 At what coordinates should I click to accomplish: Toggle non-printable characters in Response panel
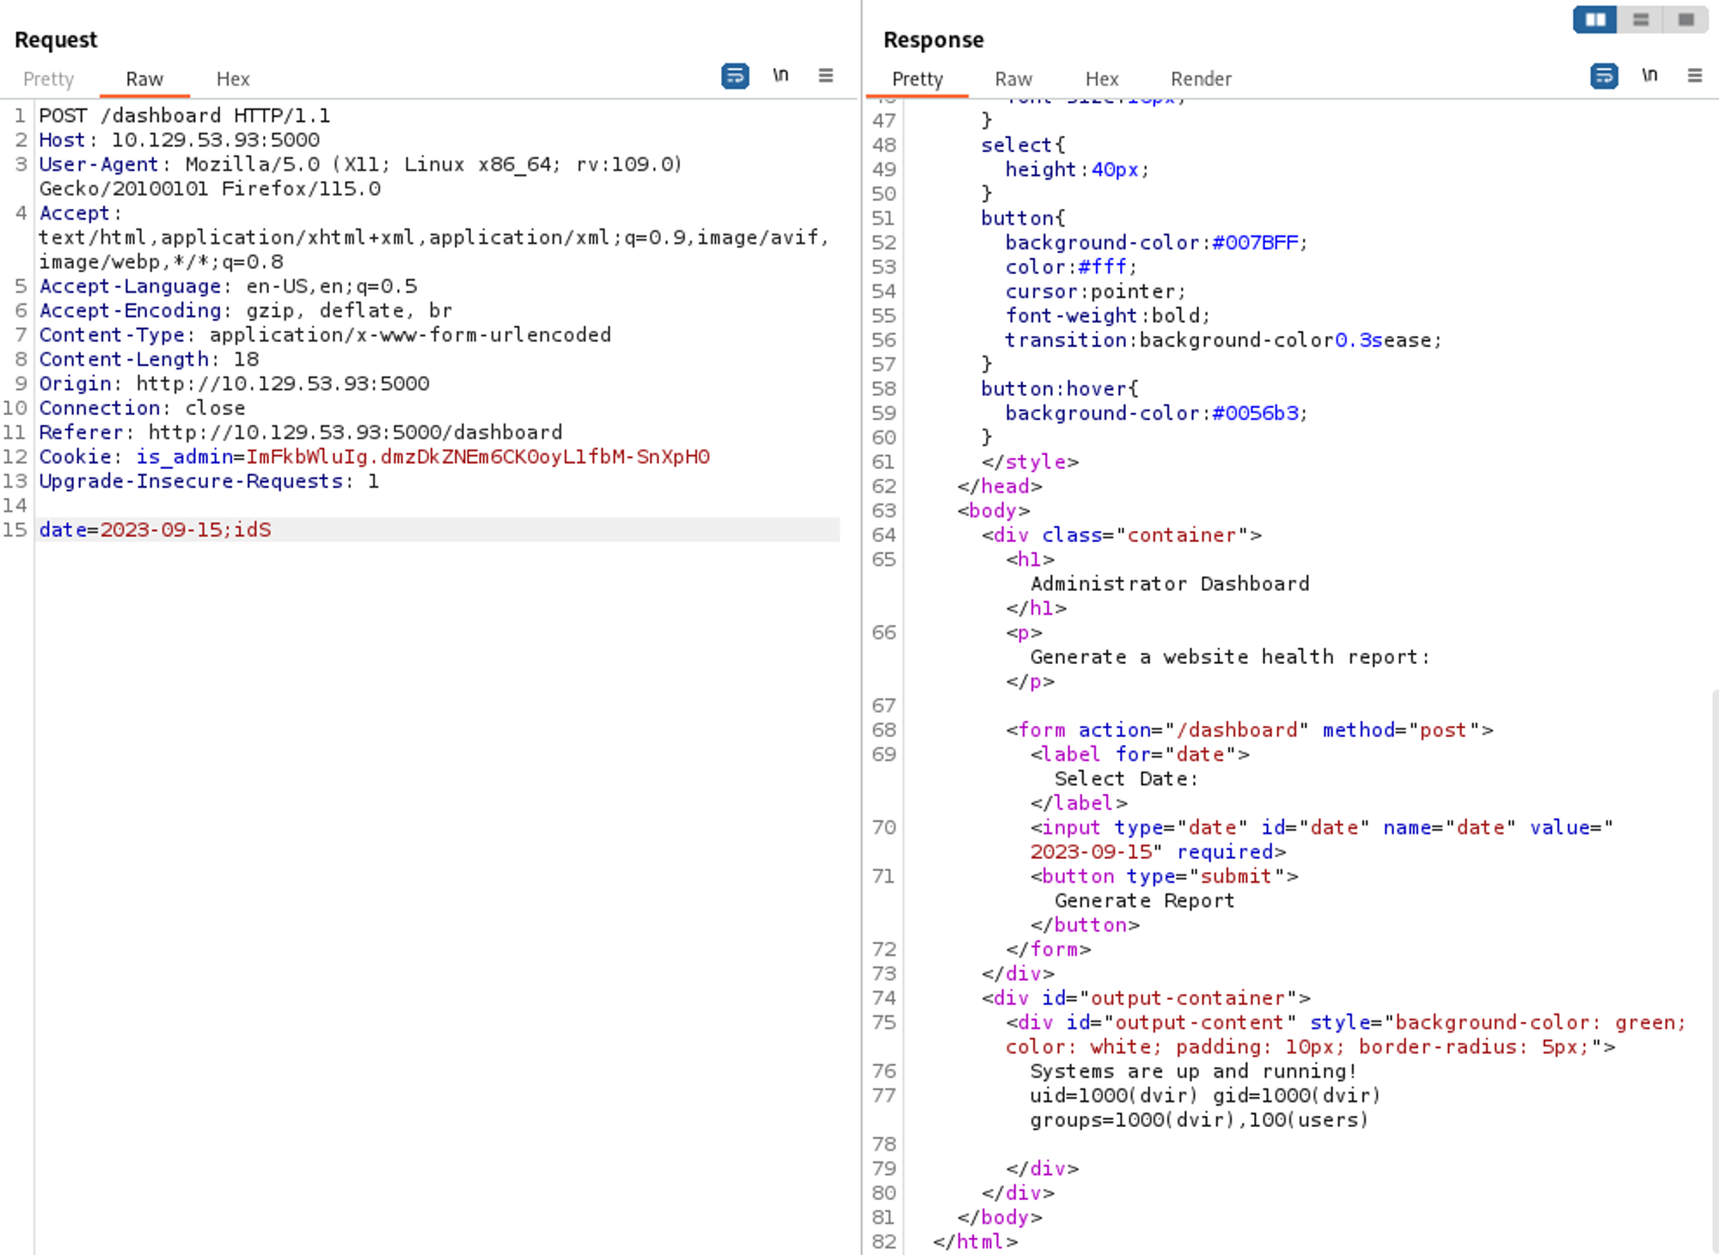(x=1649, y=76)
